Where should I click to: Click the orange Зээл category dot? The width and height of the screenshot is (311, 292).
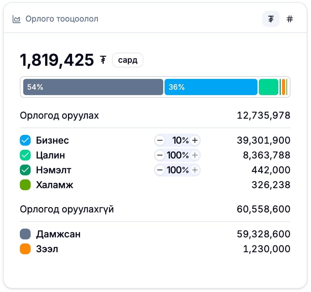pos(25,249)
